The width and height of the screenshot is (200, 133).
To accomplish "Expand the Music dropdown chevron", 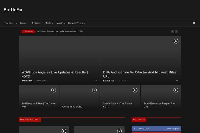I will 64,23.
